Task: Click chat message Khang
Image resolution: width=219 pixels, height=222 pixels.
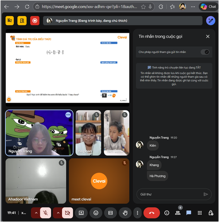Action: pyautogui.click(x=154, y=165)
